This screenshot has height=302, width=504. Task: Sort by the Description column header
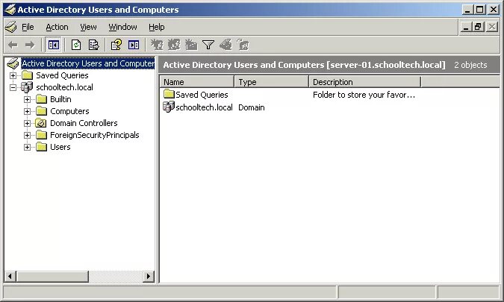click(365, 82)
